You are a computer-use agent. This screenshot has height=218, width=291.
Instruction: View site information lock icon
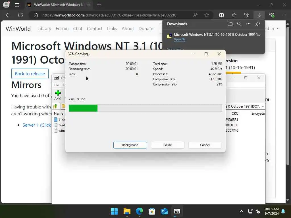pos(36,15)
